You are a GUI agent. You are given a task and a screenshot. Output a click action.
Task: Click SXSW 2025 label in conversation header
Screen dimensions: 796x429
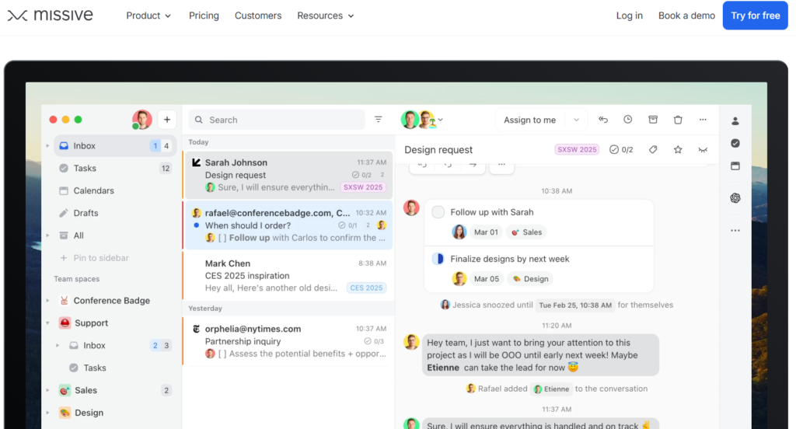(577, 149)
